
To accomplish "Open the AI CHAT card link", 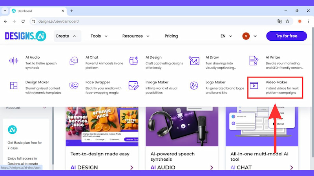I will tap(241, 167).
